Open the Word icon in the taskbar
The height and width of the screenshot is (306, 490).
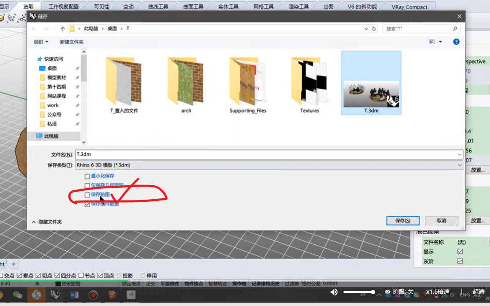74,295
